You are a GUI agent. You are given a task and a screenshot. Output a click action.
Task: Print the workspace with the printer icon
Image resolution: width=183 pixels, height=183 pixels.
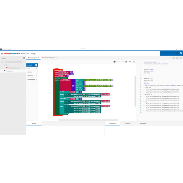click(x=115, y=62)
